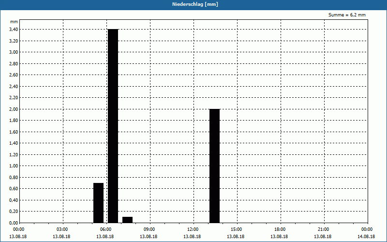Select the 0,80 y-axis value
Viewport: 387px width, 242px height.
click(14, 177)
